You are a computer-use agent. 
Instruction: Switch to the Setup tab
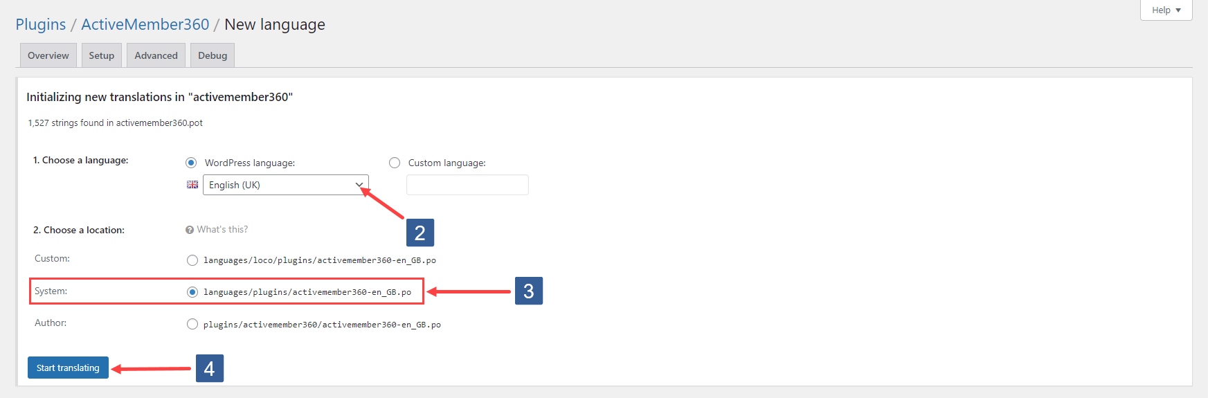(x=102, y=55)
